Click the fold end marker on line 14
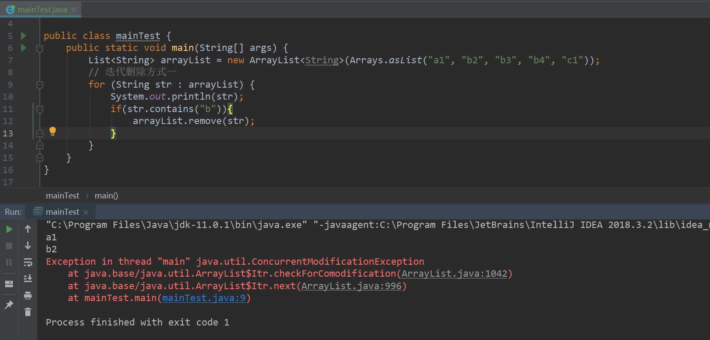Screen dimensions: 710x340 (40, 145)
